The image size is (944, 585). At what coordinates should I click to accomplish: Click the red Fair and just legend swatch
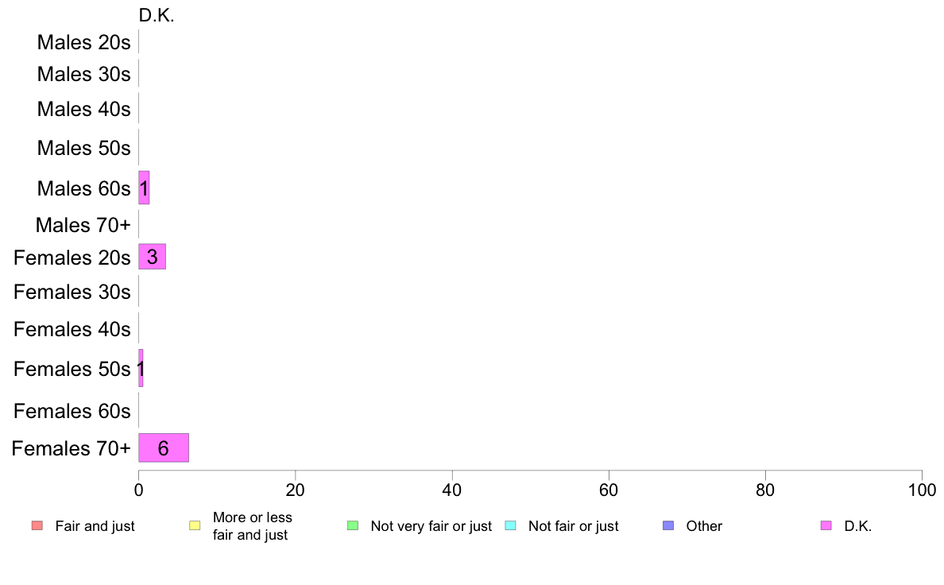(37, 525)
